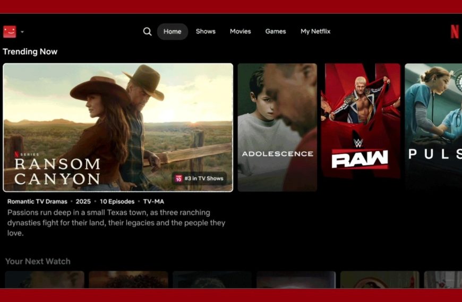The width and height of the screenshot is (462, 302).
Task: Click the Netflix N logo
Action: pos(455,31)
